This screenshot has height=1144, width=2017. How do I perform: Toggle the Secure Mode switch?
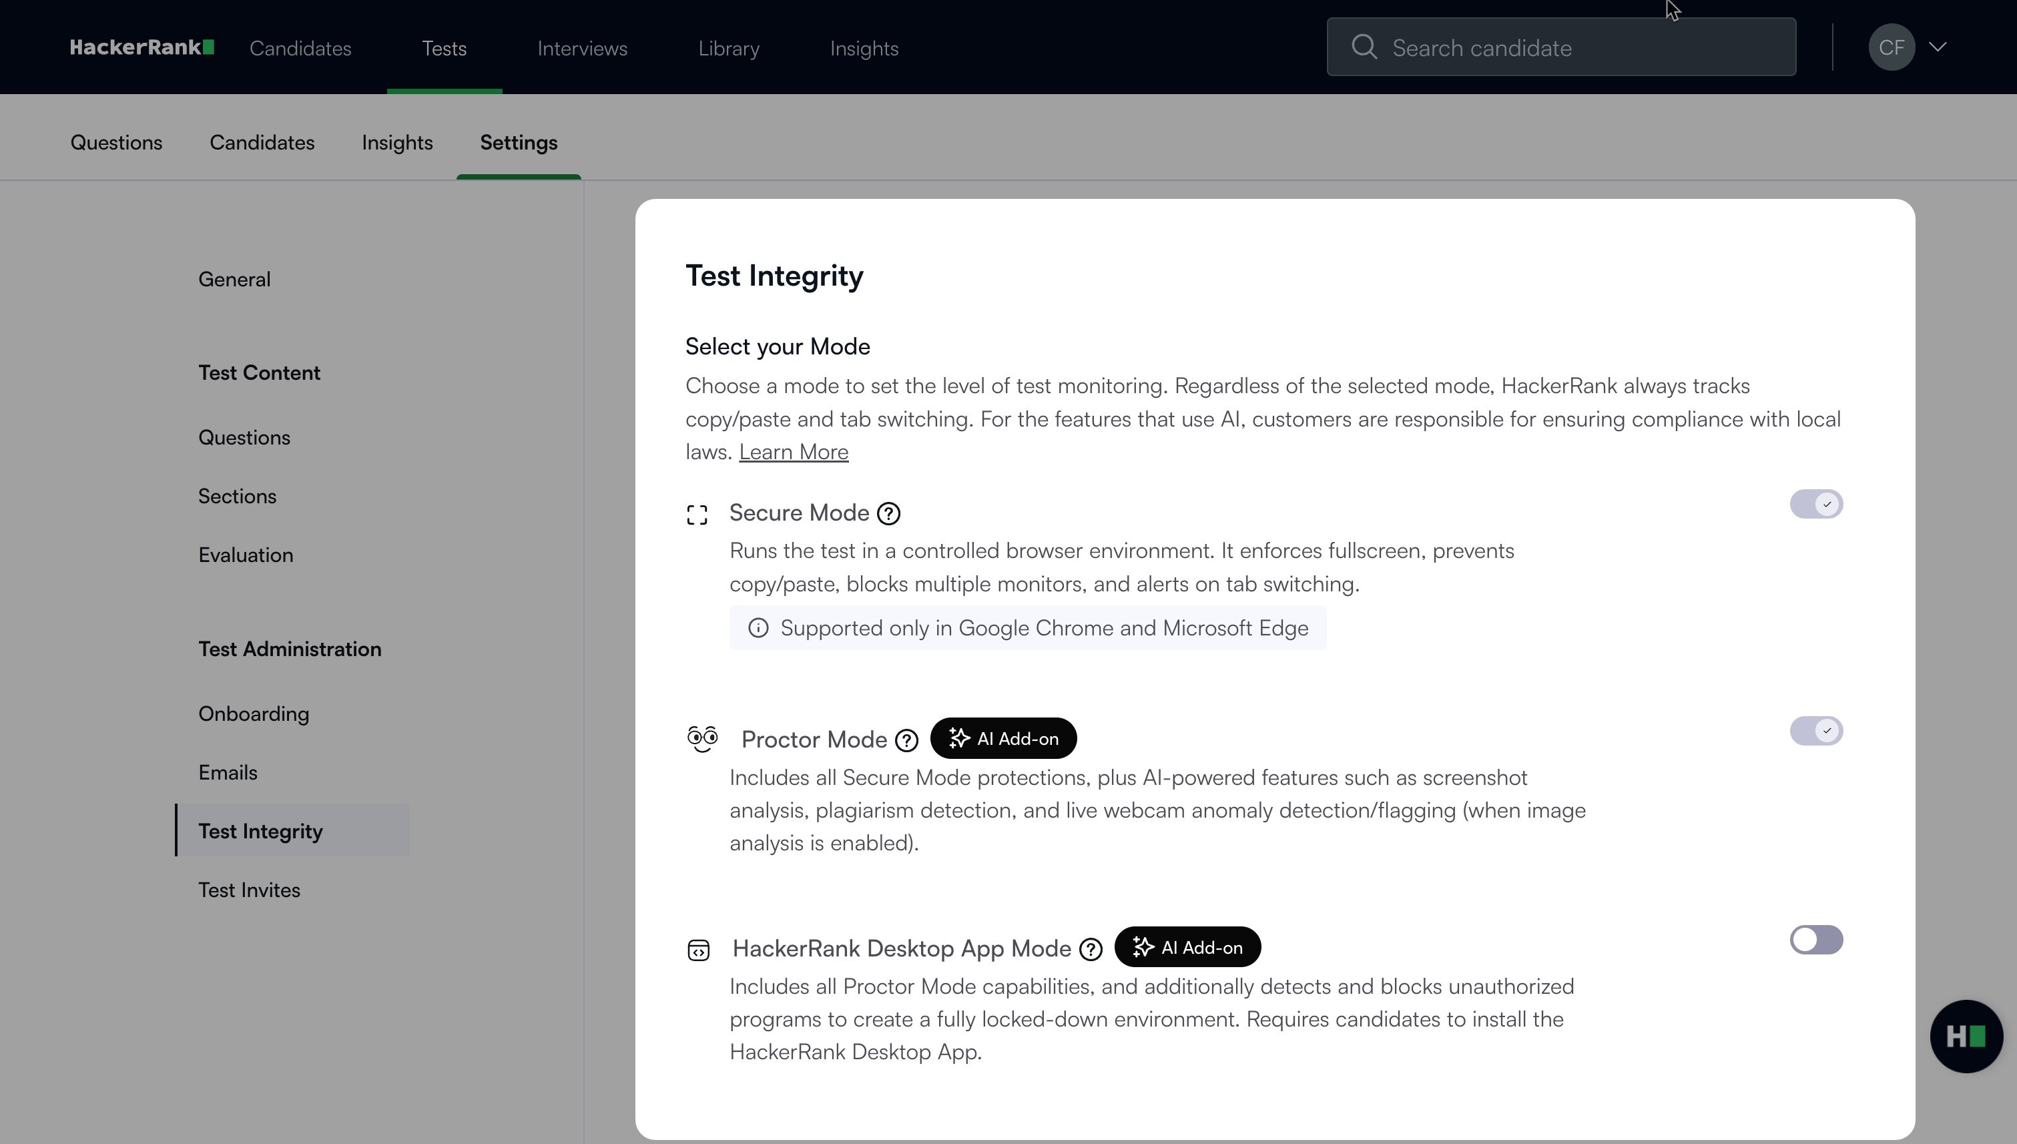click(x=1816, y=505)
